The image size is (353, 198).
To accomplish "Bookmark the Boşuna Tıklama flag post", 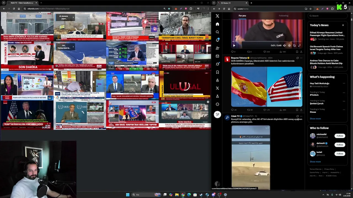I will [x=297, y=110].
